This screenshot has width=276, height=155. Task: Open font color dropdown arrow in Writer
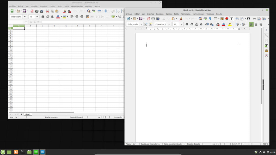coord(226,24)
